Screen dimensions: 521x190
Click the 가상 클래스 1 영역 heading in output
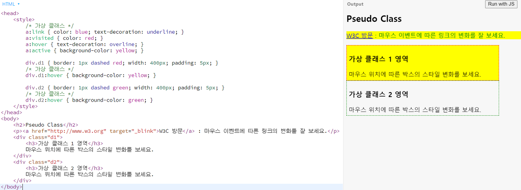(x=379, y=59)
